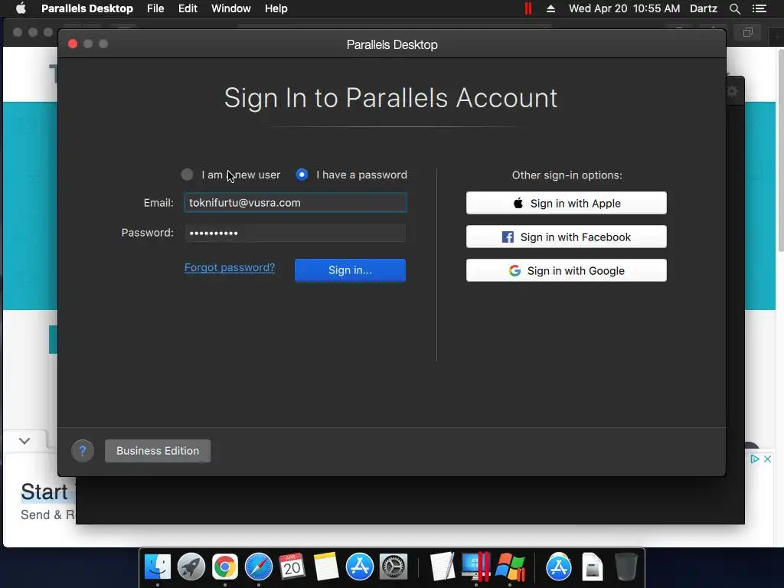Close the Parallels Desktop sign-in window
Screen dimensions: 784x588
(73, 44)
